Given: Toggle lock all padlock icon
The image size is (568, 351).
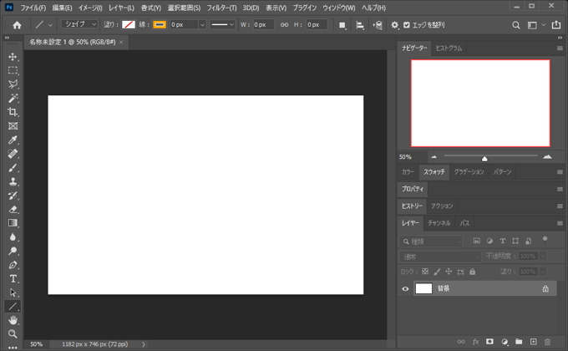Looking at the screenshot, I should 473,272.
